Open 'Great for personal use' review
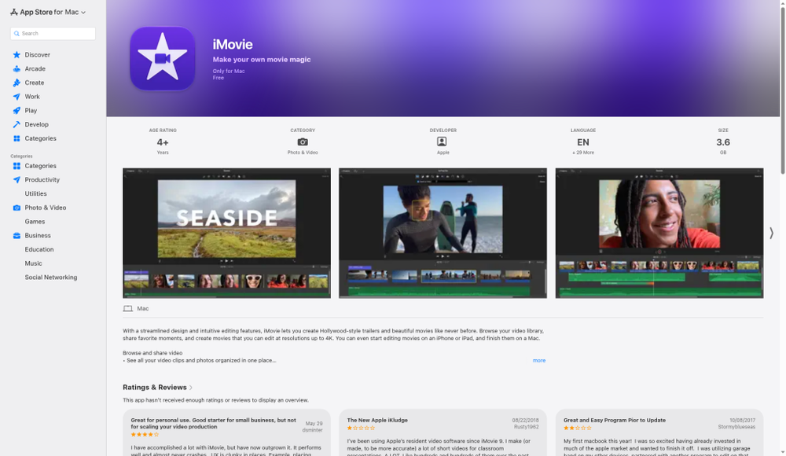Viewport: 786px width, 456px height. [x=213, y=424]
